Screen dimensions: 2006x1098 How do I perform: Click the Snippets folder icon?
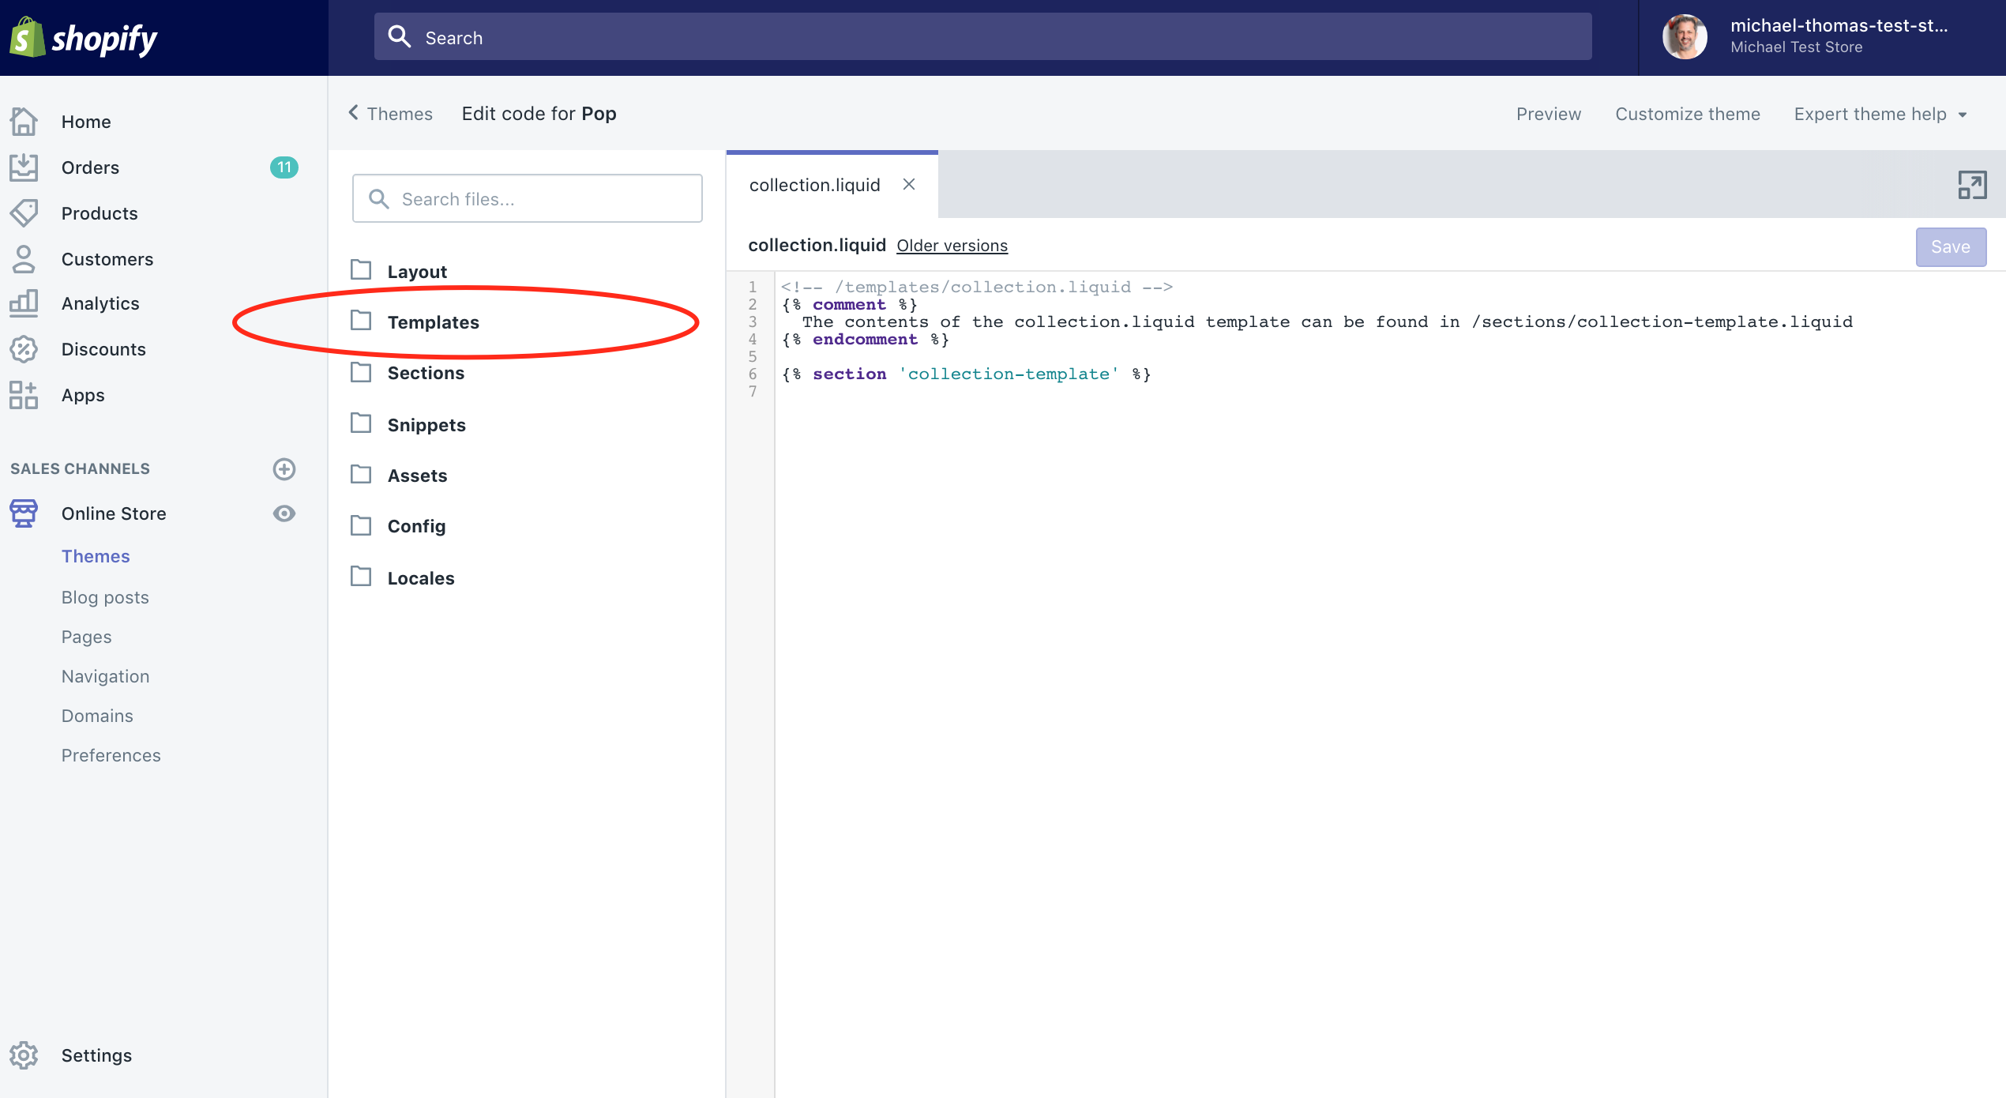click(361, 423)
